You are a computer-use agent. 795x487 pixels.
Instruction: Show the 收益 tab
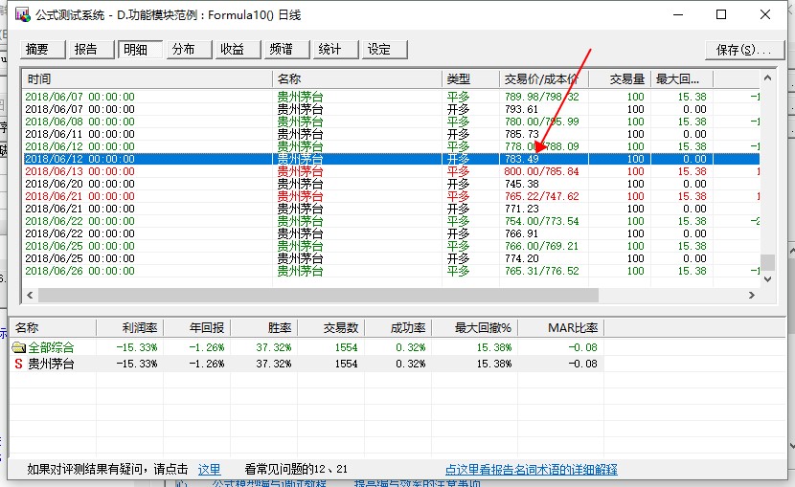[x=232, y=50]
